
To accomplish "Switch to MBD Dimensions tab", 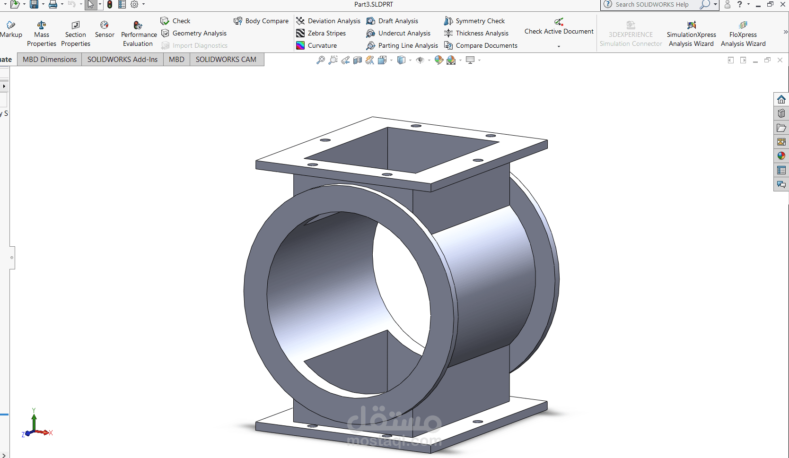I will [x=50, y=60].
